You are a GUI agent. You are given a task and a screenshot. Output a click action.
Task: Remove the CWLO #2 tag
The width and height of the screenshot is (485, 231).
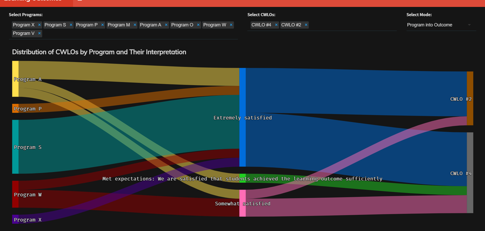tap(306, 25)
